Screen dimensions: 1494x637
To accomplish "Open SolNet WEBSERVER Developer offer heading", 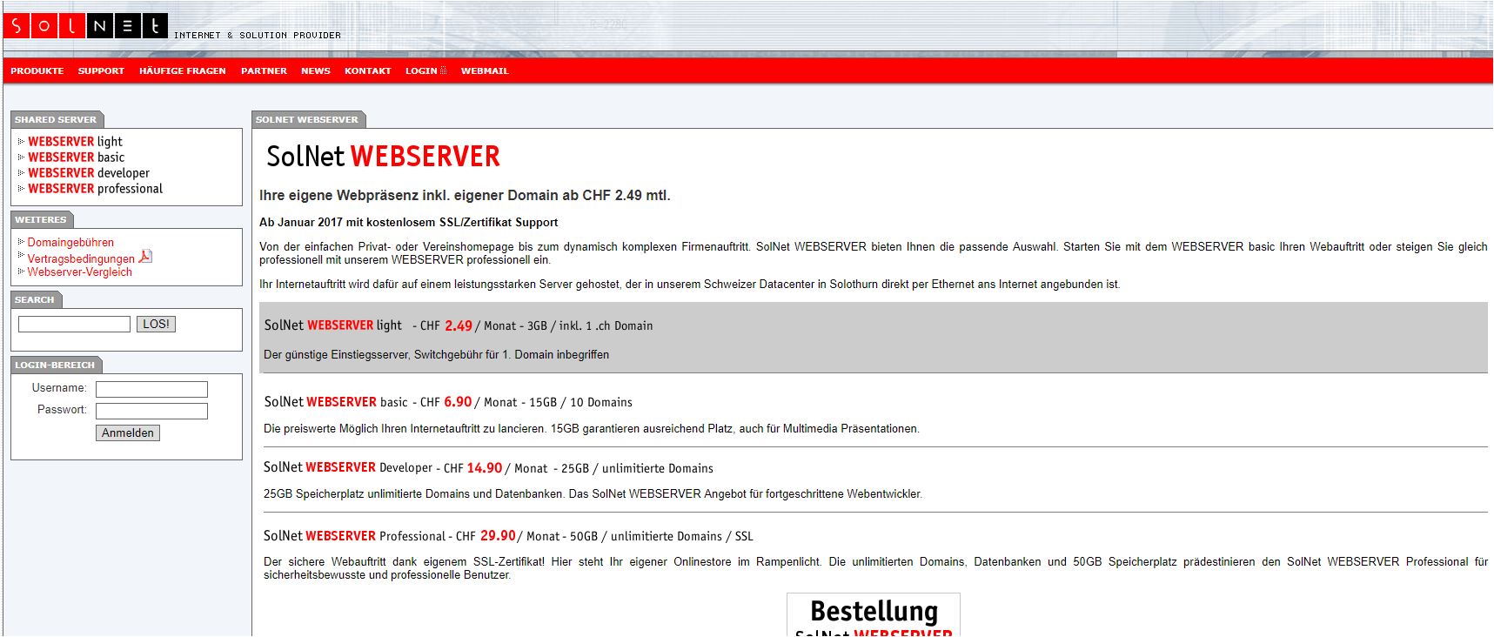I will [347, 468].
